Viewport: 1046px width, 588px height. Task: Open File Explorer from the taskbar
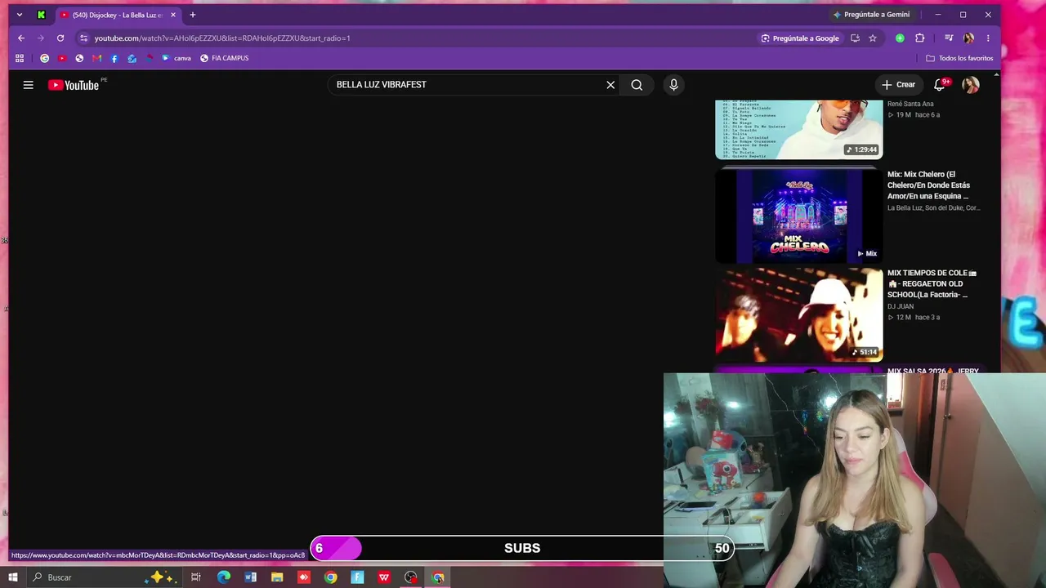[277, 577]
